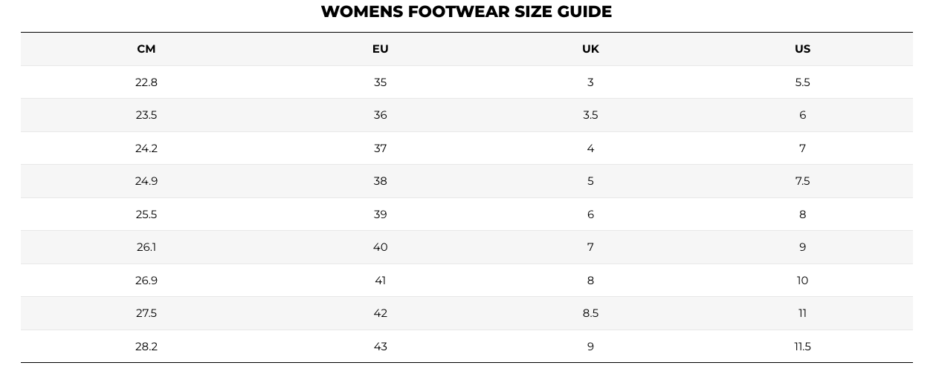The width and height of the screenshot is (936, 380).
Task: Click the Womens Footwear Size Guide title
Action: coord(466,12)
